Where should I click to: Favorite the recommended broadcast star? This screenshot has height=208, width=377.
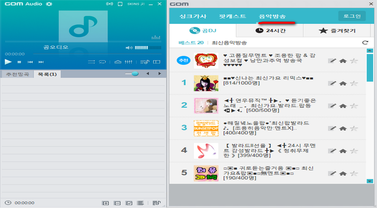354,61
